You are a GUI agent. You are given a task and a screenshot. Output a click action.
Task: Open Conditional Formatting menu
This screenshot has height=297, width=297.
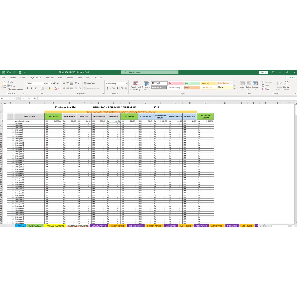pyautogui.click(x=136, y=86)
